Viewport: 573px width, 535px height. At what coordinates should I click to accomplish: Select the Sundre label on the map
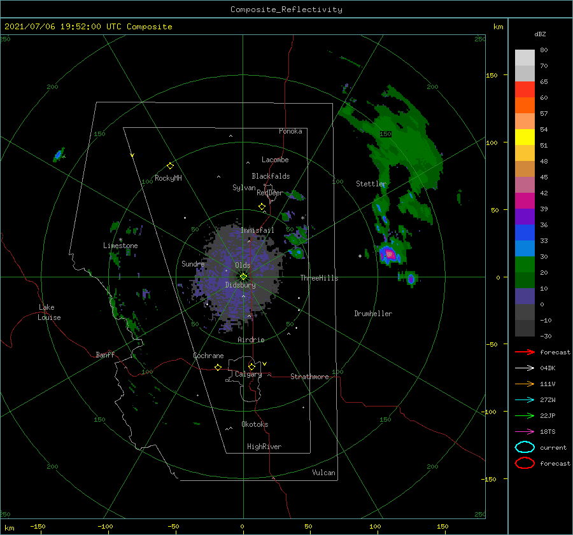(x=193, y=263)
